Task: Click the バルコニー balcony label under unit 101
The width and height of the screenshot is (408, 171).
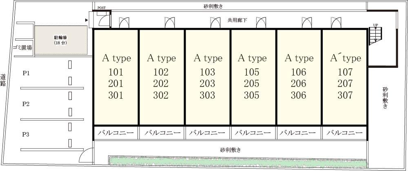Action: point(116,133)
